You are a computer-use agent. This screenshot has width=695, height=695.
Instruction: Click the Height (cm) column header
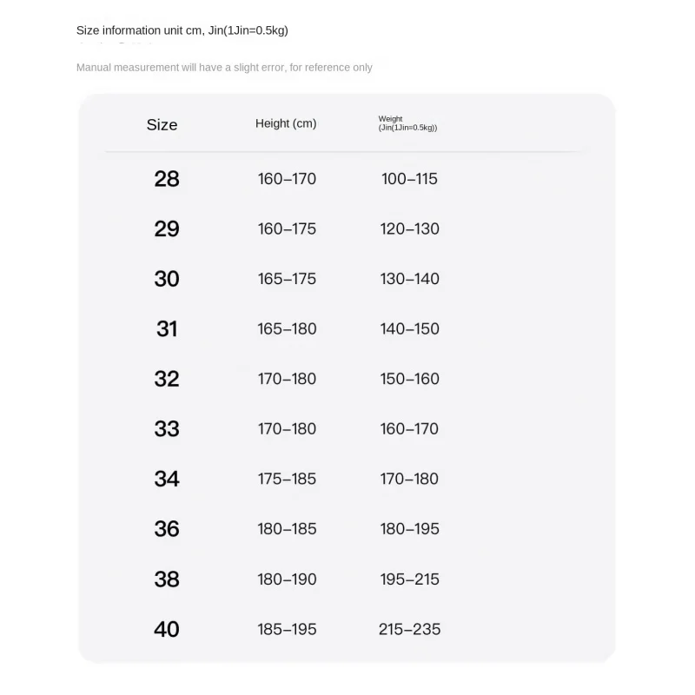286,123
